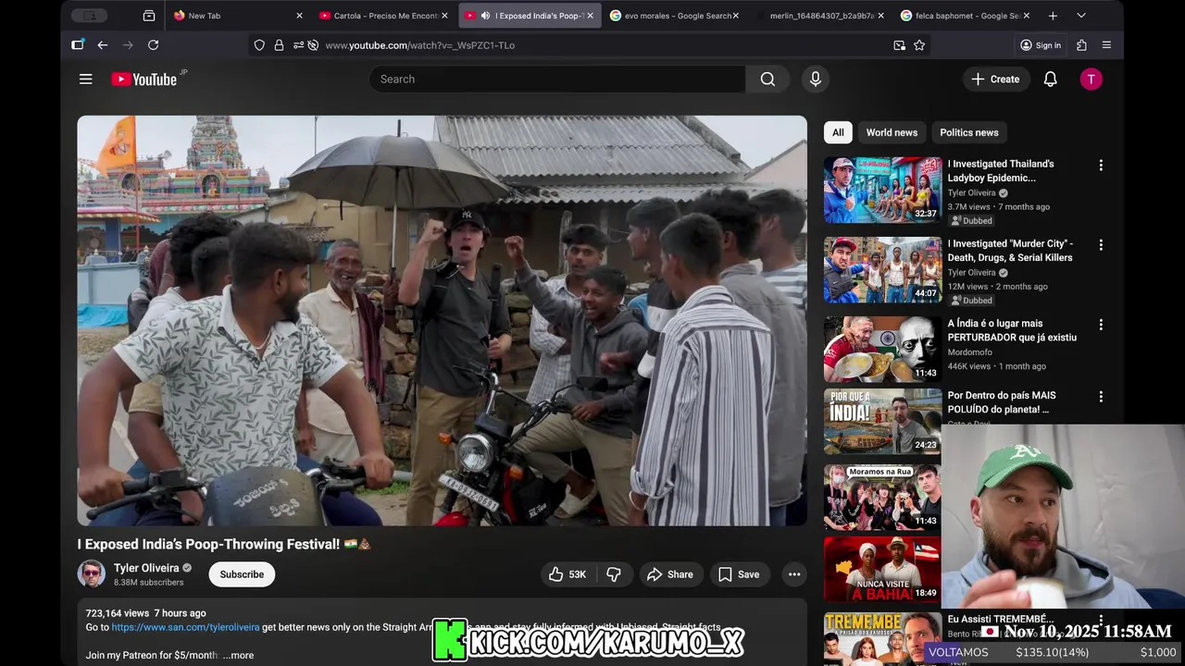This screenshot has width=1185, height=666.
Task: Open a new browser tab with plus
Action: 1053,16
